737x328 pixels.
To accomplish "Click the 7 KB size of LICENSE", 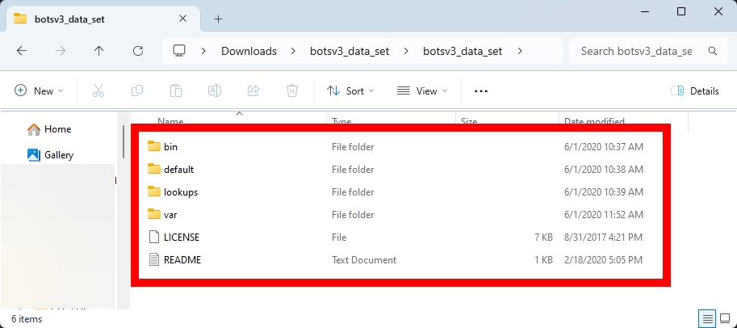I will coord(543,238).
